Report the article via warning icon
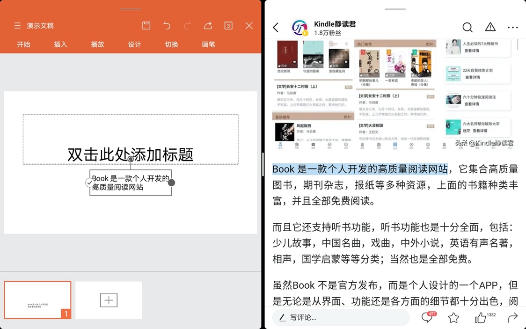Viewport: 526px width, 329px height. point(490,28)
